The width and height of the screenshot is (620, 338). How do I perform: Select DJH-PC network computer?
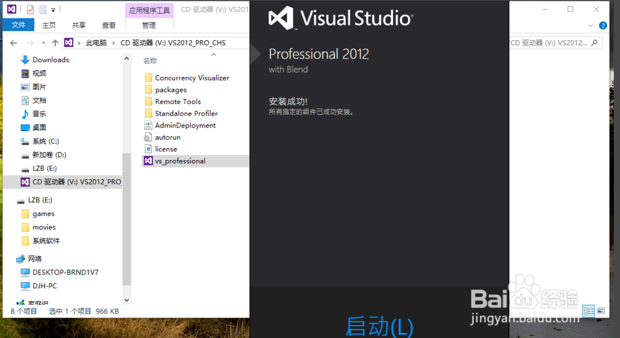coord(45,286)
